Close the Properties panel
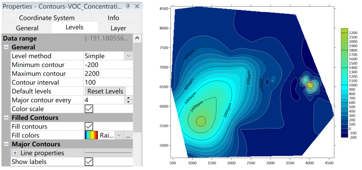 [137, 6]
